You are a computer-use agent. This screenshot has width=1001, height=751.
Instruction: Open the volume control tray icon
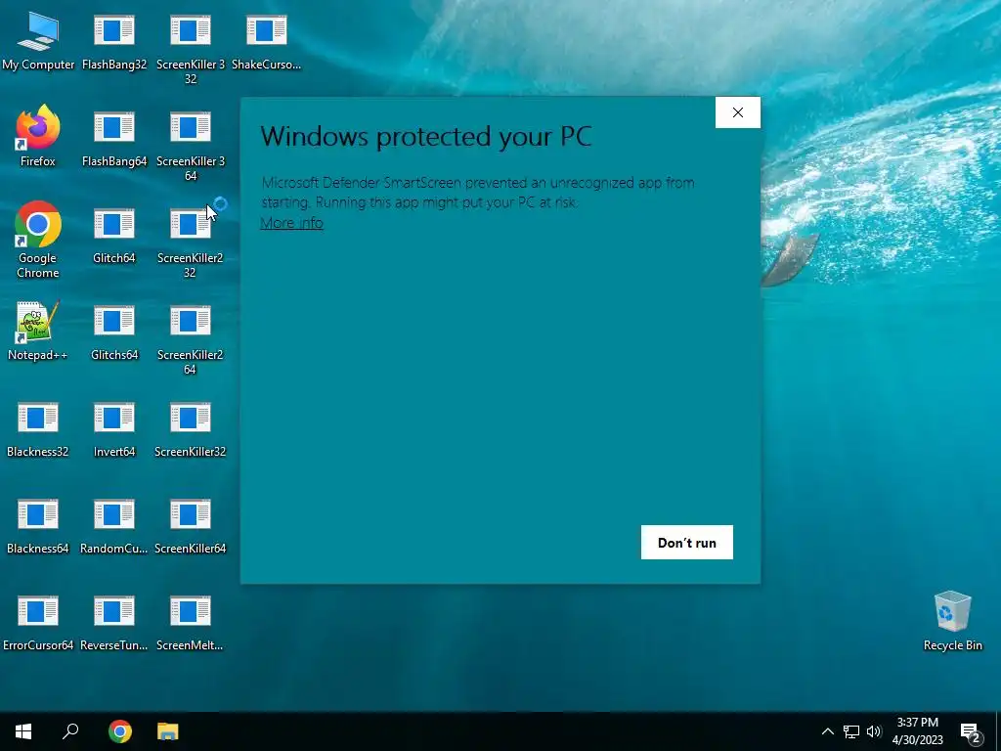[x=874, y=731]
